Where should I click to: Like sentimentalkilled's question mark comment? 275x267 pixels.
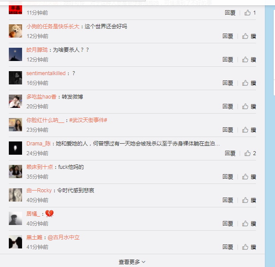[x=249, y=83]
